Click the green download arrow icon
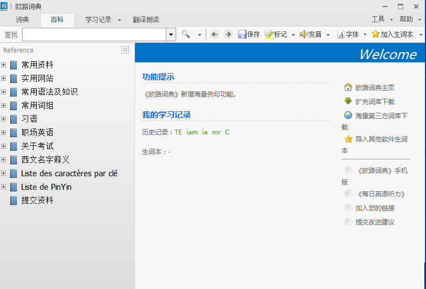 click(348, 101)
